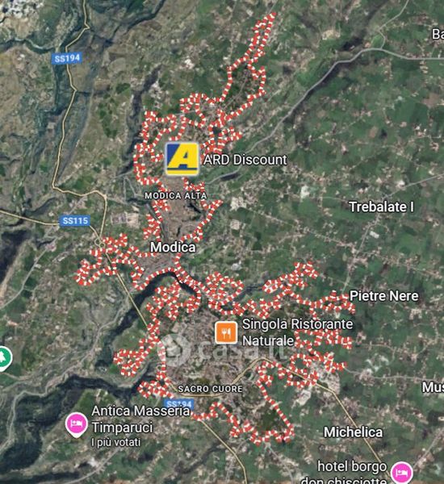Click the Modica city label
Screen dimensions: 444x484
173,247
